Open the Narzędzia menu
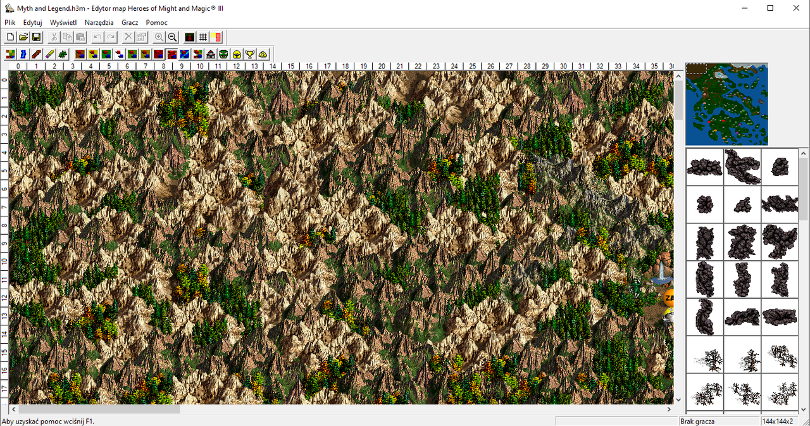The height and width of the screenshot is (426, 810). click(99, 22)
